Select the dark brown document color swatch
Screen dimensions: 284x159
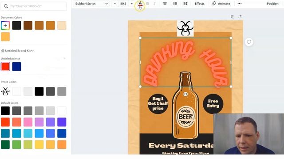tap(28, 26)
